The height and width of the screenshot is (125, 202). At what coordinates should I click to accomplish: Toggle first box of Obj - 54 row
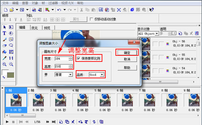pyautogui.click(x=155, y=71)
